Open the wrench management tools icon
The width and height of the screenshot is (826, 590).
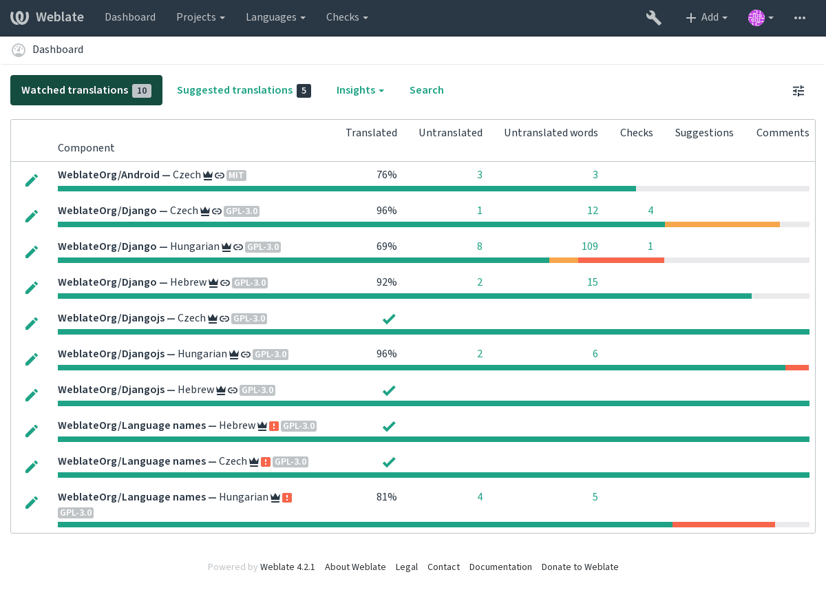(x=654, y=18)
